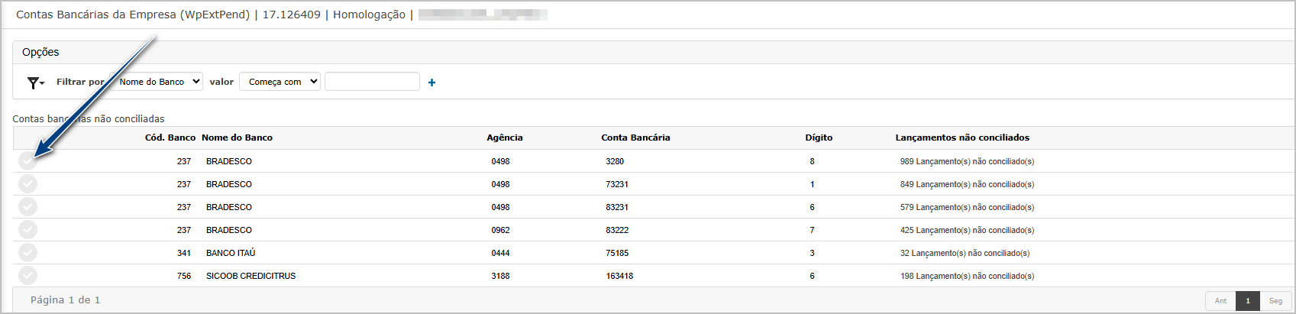Select check icon for Bradesco account 3280

point(27,161)
